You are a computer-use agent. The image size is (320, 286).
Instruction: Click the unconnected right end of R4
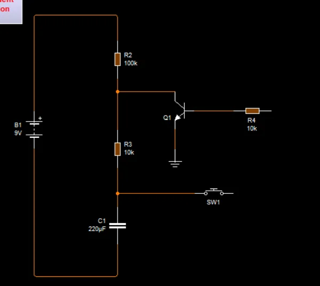pyautogui.click(x=271, y=111)
